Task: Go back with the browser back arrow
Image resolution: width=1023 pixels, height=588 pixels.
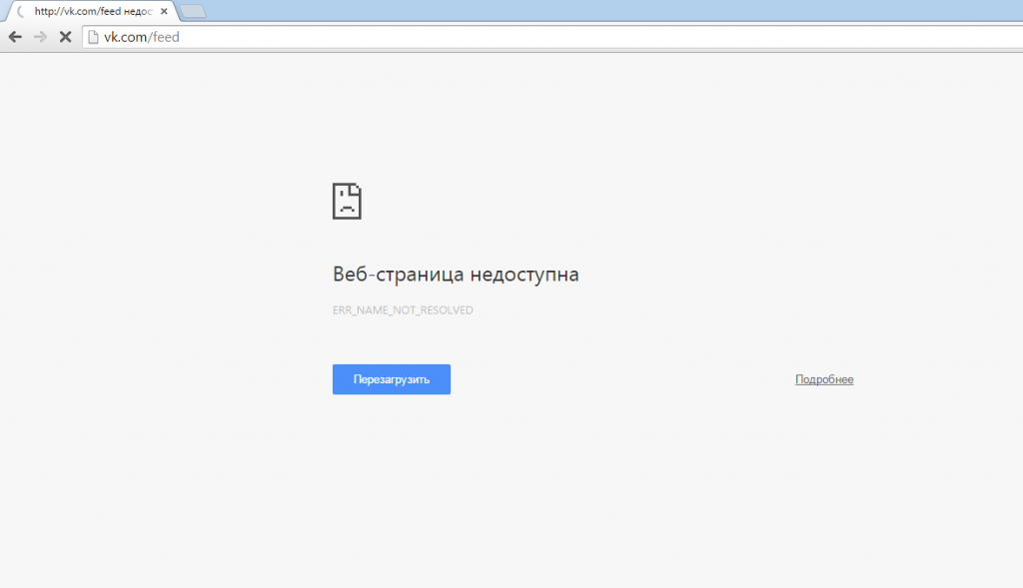Action: tap(15, 37)
